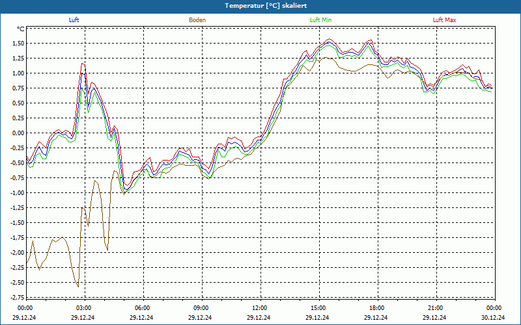Click the chart title Temperatur [°C] skaliert
This screenshot has width=521, height=325.
coord(266,6)
